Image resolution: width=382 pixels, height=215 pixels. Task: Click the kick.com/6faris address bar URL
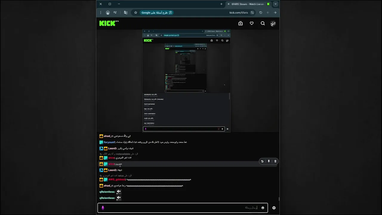[238, 13]
